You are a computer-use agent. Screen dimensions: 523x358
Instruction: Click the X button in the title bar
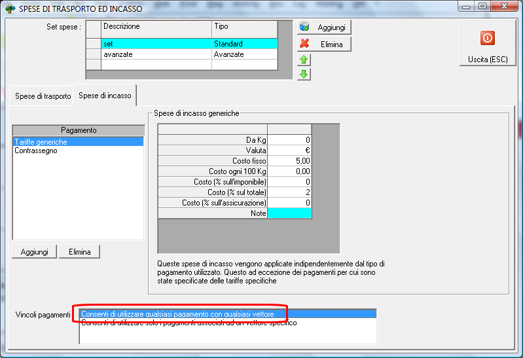point(504,6)
